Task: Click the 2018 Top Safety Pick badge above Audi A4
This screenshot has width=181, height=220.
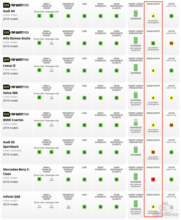Action: pyautogui.click(x=16, y=5)
